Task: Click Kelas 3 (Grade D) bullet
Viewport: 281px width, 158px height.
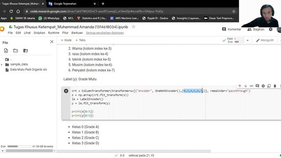Action: click(86, 143)
